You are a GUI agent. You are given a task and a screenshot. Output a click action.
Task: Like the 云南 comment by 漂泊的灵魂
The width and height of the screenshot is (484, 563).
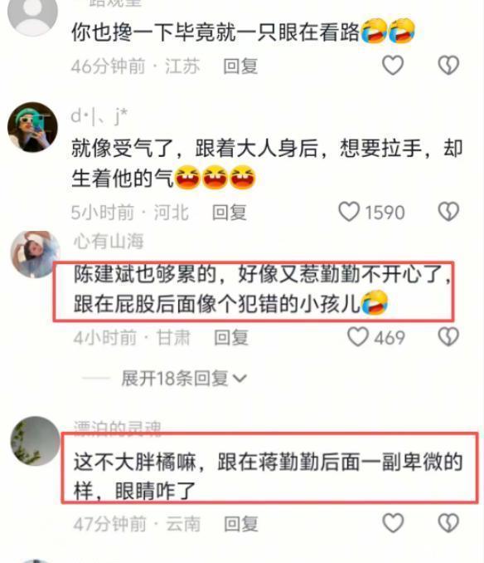393,523
